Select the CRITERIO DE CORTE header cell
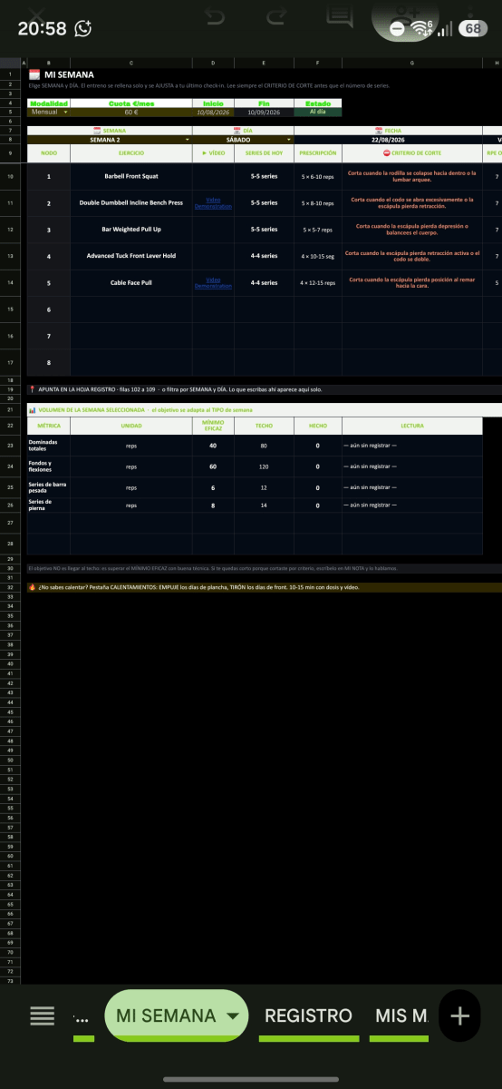The height and width of the screenshot is (1089, 502). tap(412, 153)
